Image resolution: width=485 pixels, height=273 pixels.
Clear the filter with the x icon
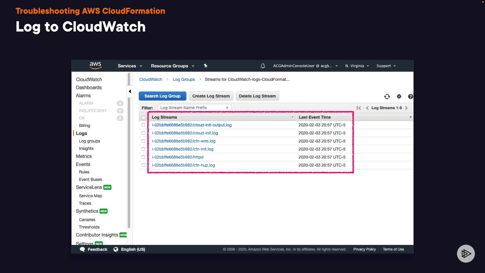[227, 108]
